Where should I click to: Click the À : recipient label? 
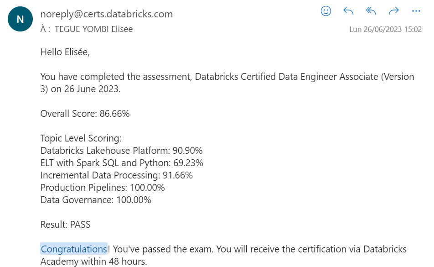tap(46, 29)
